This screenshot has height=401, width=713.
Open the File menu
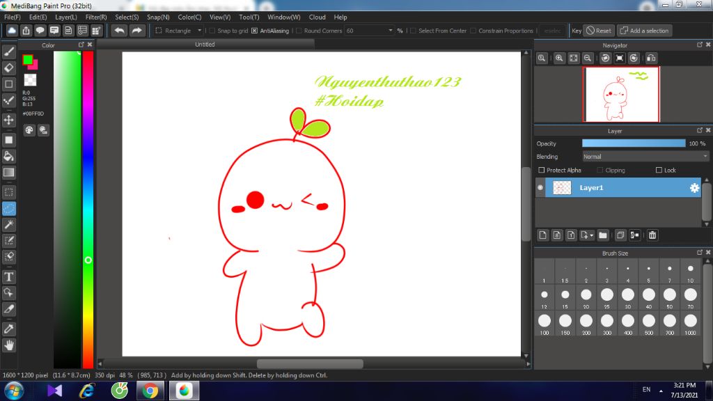point(13,17)
